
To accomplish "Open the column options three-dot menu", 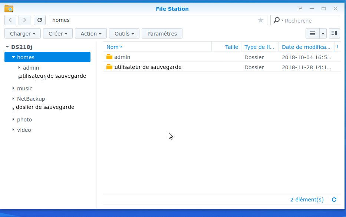I will pyautogui.click(x=337, y=47).
